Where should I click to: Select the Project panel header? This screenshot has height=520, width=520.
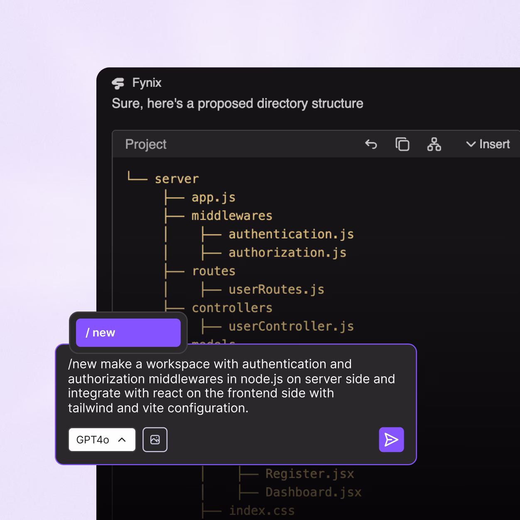tap(146, 145)
